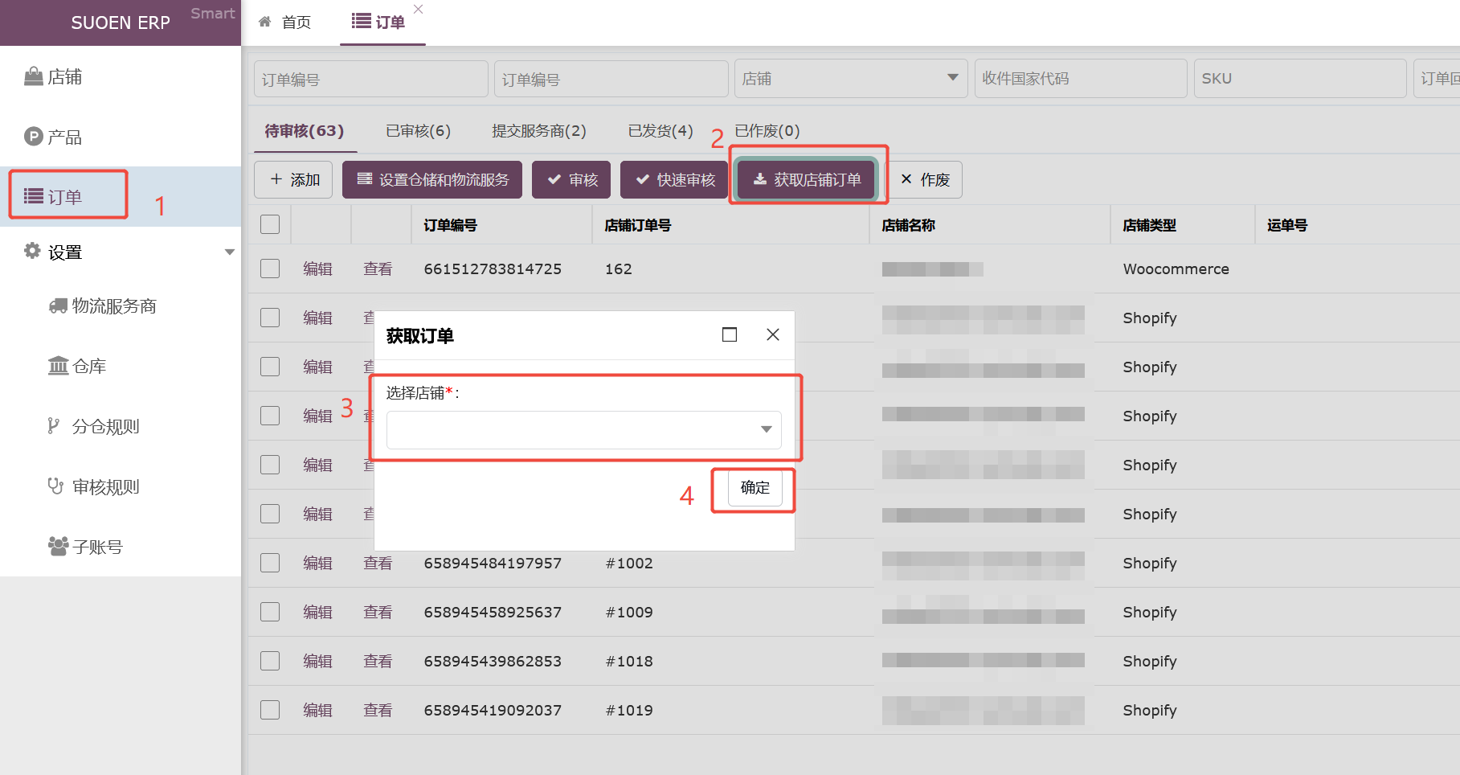Close the 获取订单 dialog
1460x775 pixels.
773,334
